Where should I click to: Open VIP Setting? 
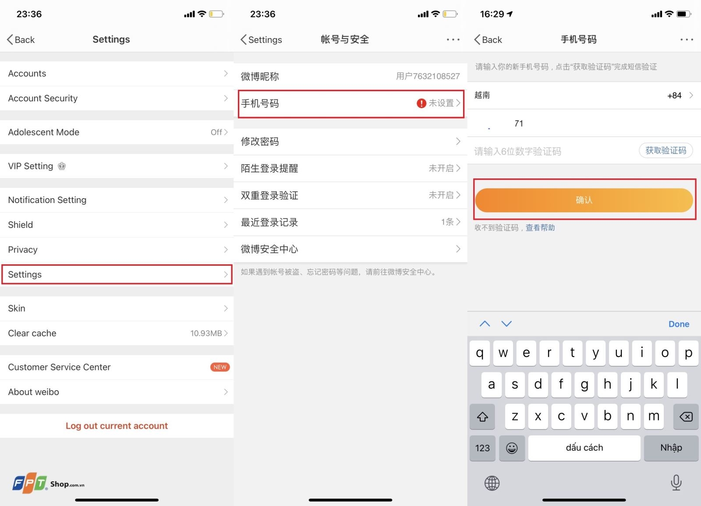pyautogui.click(x=117, y=166)
